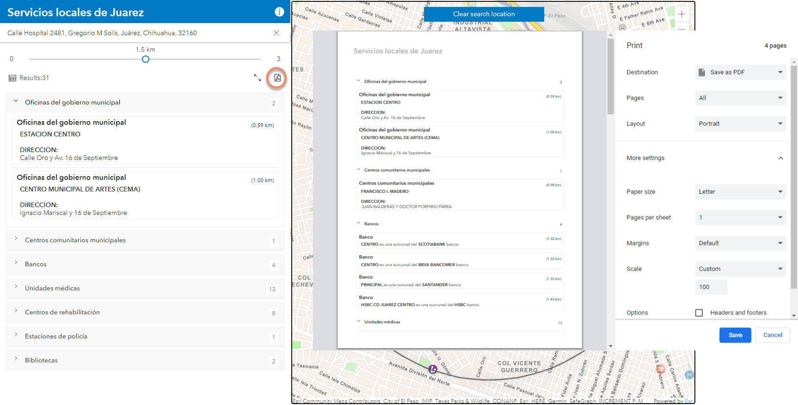
Task: Click the Clear search location button
Action: (x=484, y=14)
